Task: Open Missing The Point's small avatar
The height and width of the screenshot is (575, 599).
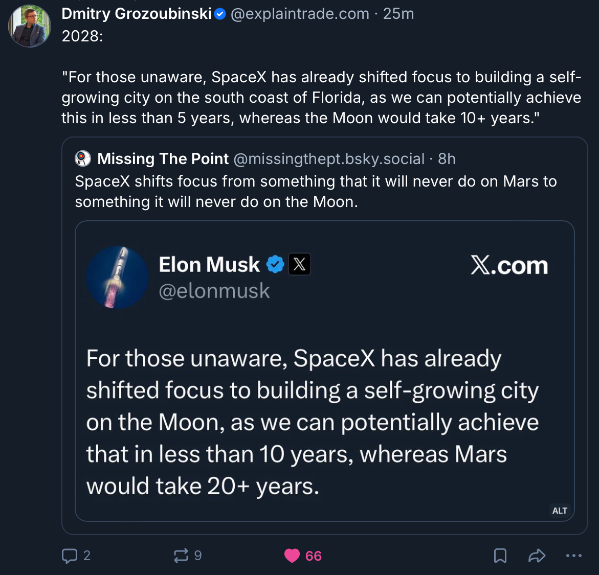Action: [83, 159]
